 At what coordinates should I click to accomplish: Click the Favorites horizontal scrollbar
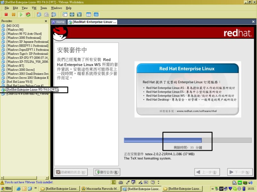click(x=24, y=178)
